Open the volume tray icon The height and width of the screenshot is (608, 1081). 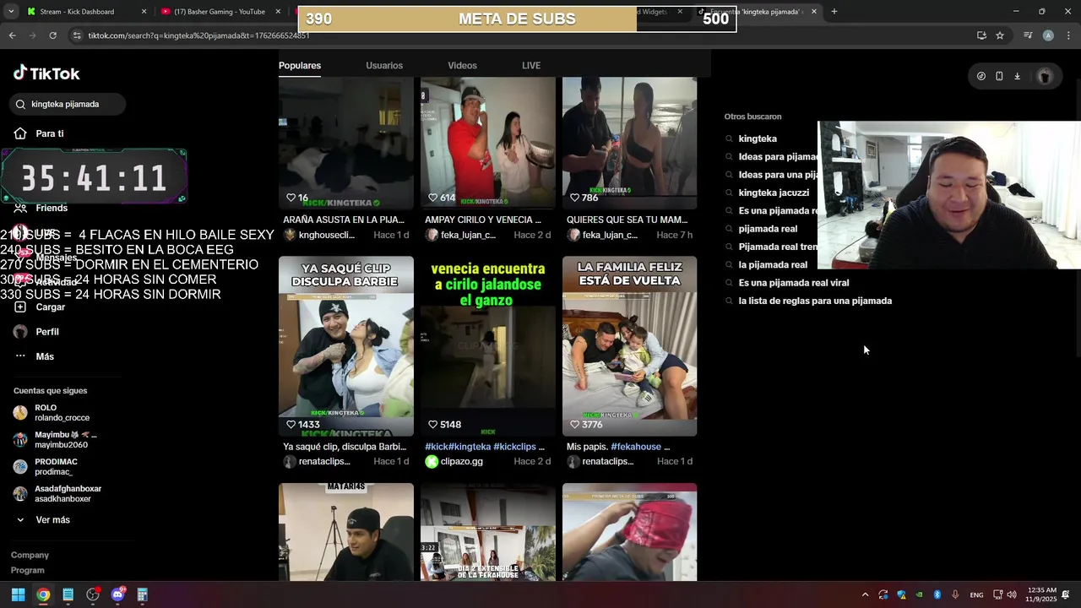pos(1013,594)
